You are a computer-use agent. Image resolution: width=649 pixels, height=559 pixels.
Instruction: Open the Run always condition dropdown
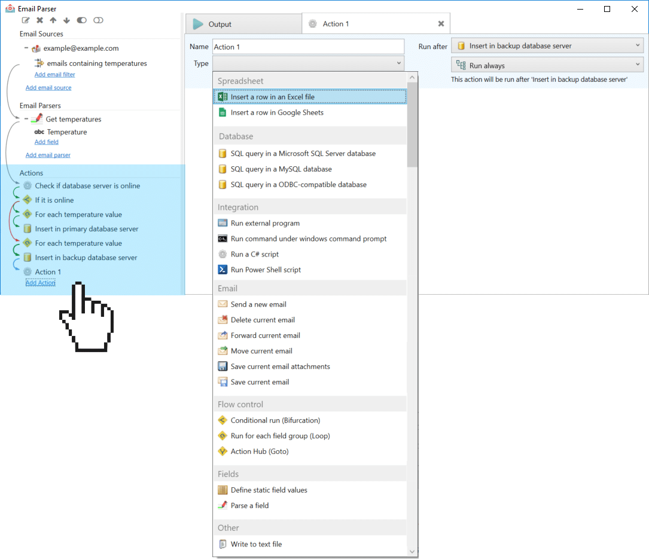point(547,65)
